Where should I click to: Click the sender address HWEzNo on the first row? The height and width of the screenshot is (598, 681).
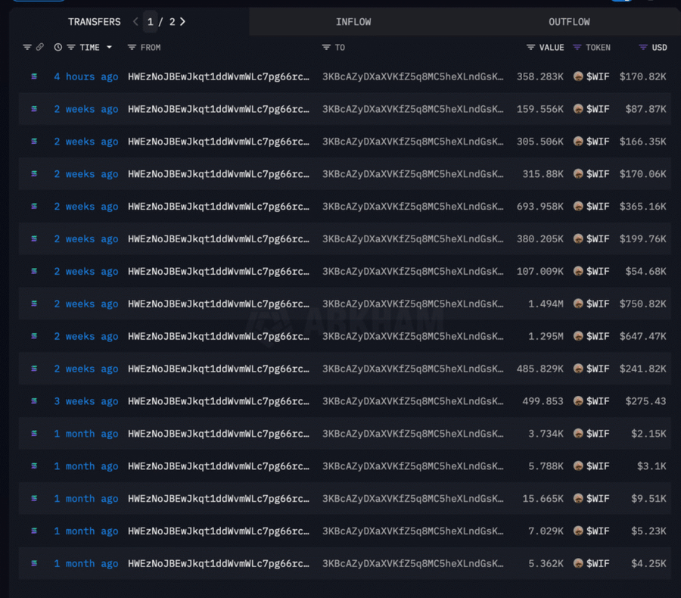[219, 76]
